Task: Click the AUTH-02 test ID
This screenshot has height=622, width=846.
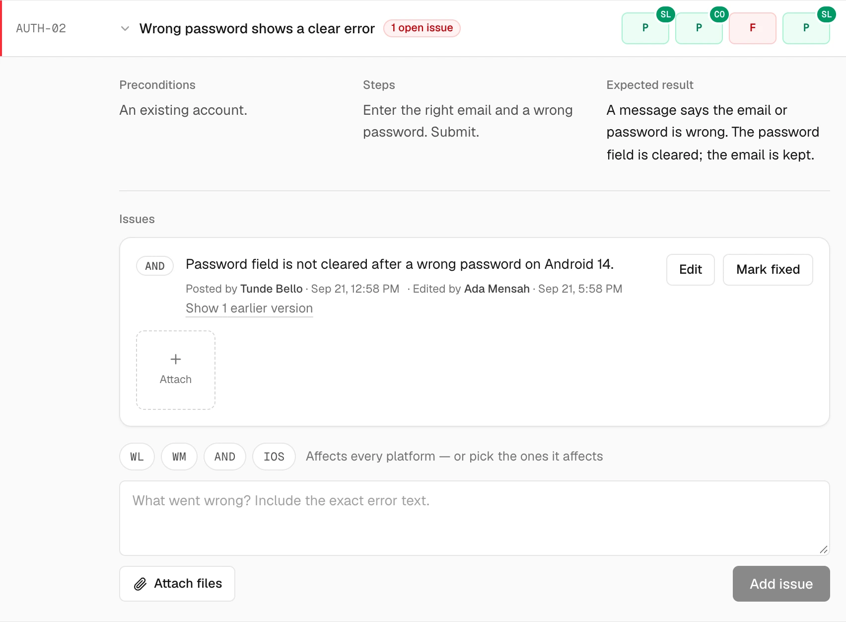Action: tap(41, 28)
